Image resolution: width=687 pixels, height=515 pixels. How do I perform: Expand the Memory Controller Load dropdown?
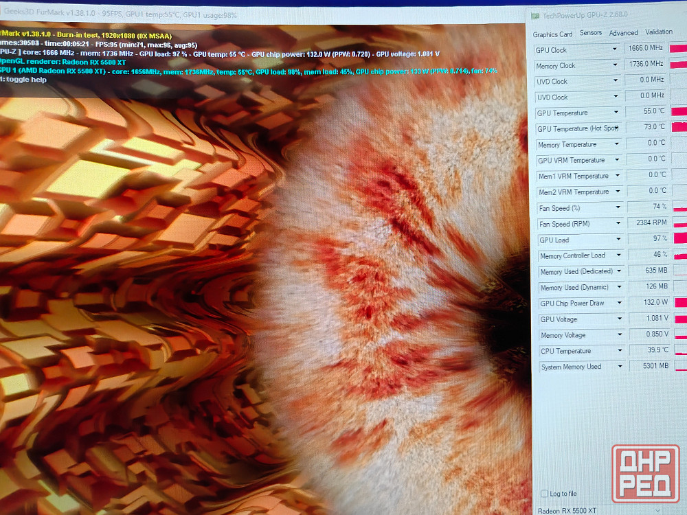pyautogui.click(x=618, y=255)
